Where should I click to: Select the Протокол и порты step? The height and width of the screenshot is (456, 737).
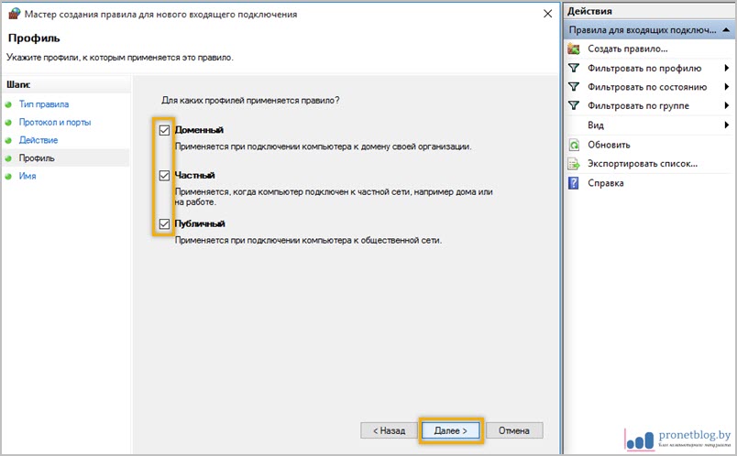pos(54,122)
